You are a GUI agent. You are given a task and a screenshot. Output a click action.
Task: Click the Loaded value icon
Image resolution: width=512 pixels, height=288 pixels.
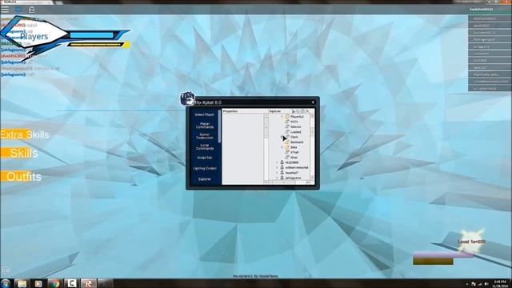pos(287,131)
